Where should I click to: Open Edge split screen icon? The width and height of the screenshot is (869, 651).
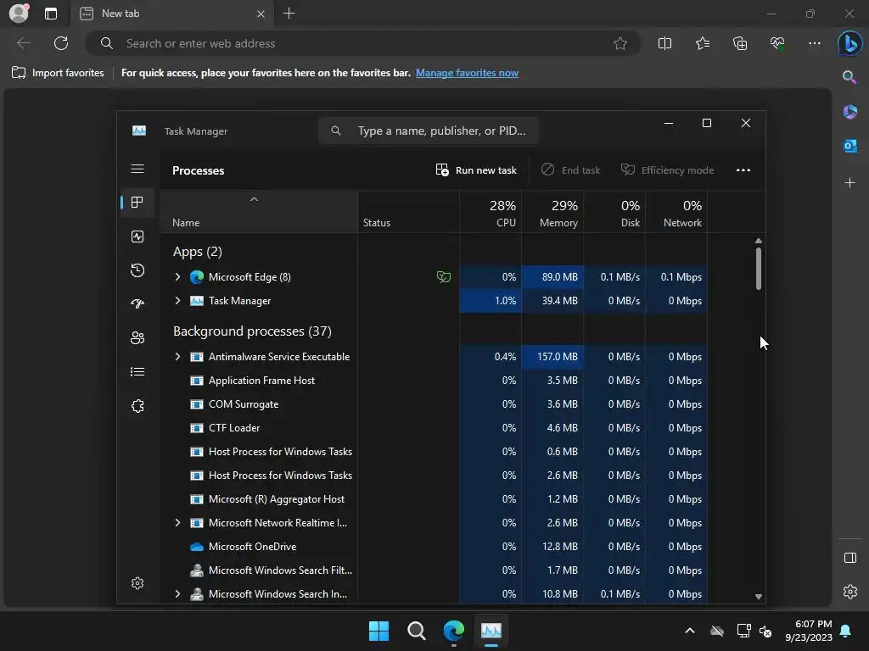[664, 43]
